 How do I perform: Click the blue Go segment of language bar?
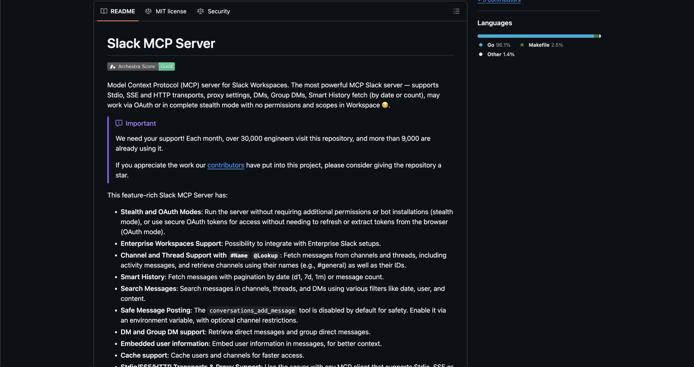pos(535,36)
